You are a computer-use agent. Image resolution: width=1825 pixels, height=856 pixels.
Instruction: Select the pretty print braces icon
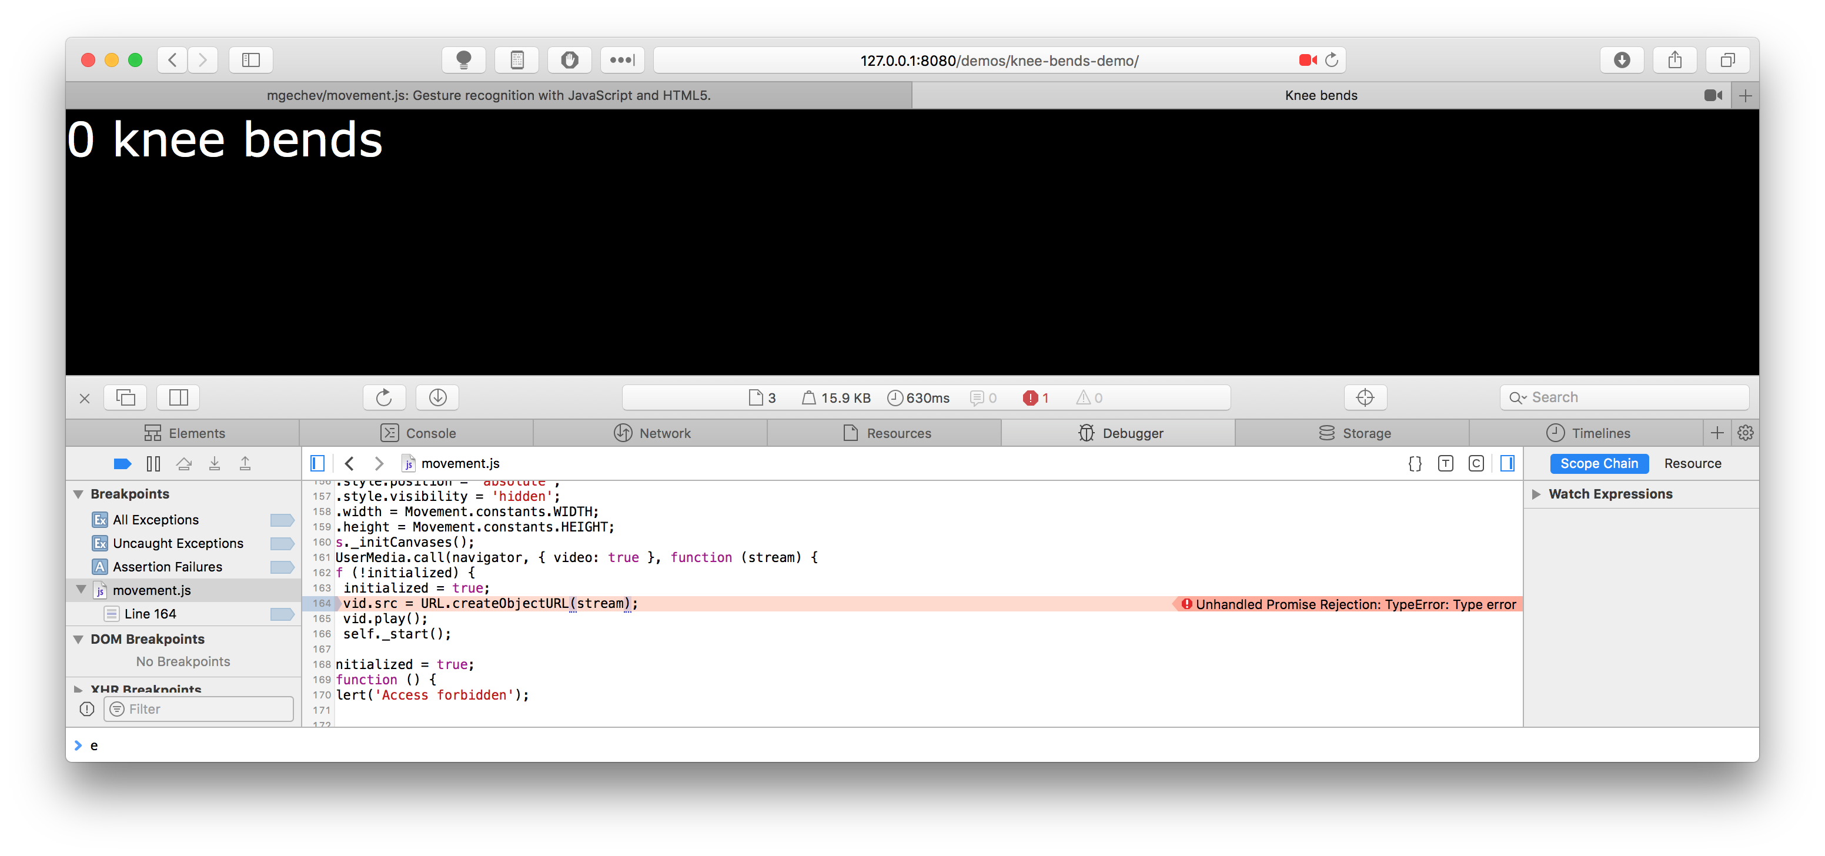click(1415, 463)
